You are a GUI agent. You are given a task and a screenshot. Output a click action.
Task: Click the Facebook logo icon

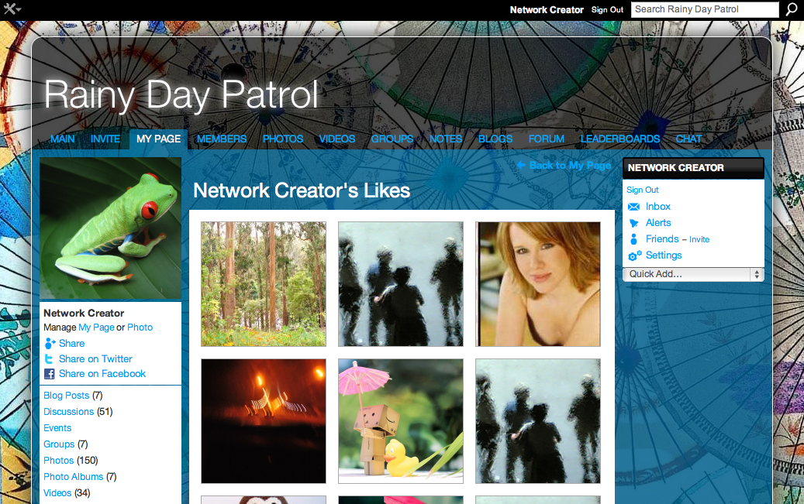(49, 374)
